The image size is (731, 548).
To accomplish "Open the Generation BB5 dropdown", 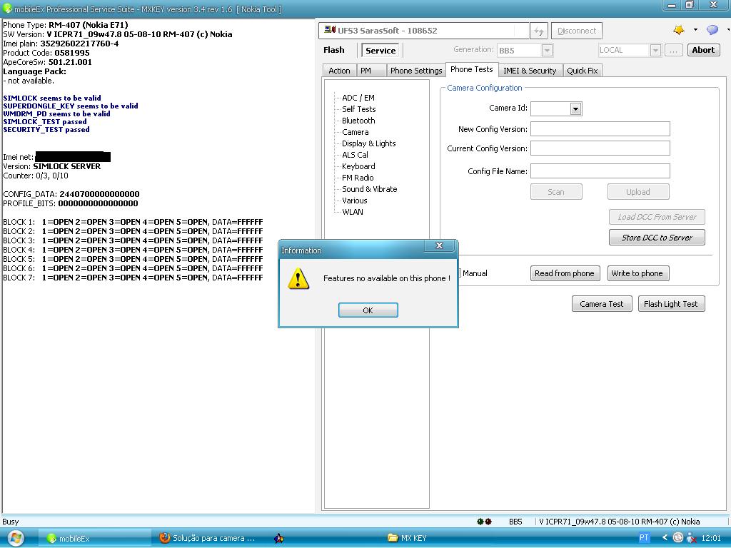I will (x=548, y=50).
